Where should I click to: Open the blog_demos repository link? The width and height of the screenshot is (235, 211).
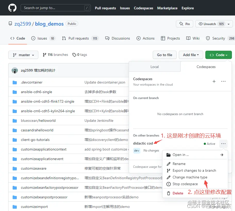[49, 24]
